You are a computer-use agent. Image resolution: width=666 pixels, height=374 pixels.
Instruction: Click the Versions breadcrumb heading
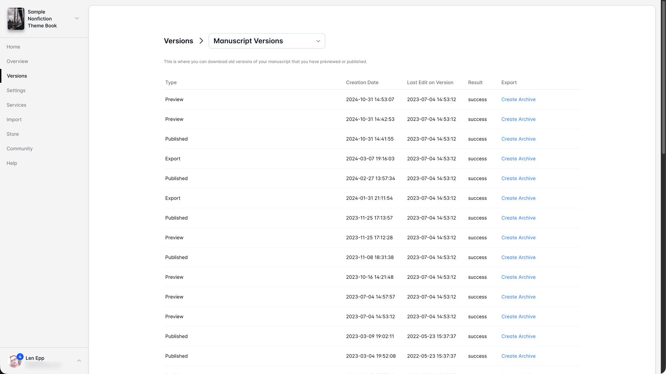click(x=178, y=41)
